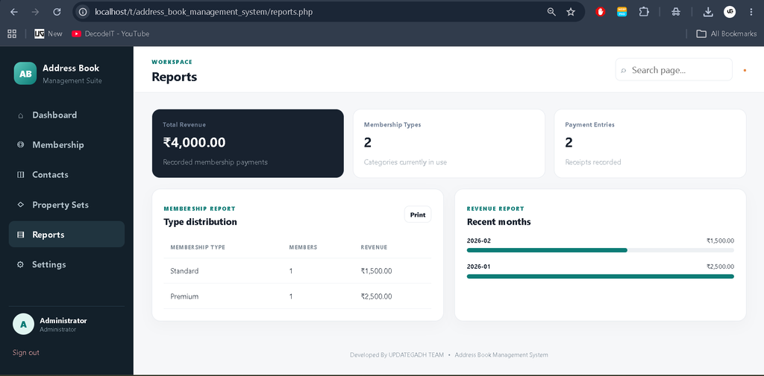
Task: Click the Contacts sidebar icon
Action: coord(20,175)
